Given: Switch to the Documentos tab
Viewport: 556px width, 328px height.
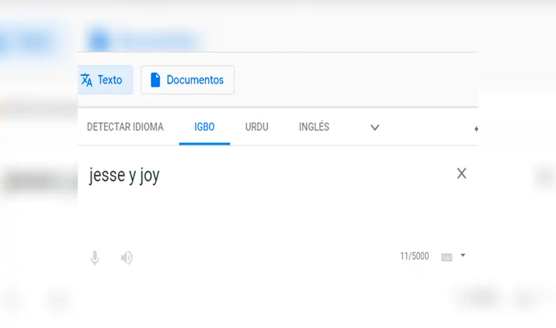Looking at the screenshot, I should [x=187, y=79].
